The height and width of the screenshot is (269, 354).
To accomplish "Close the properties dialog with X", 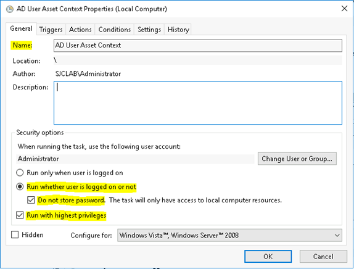I will tap(344, 9).
